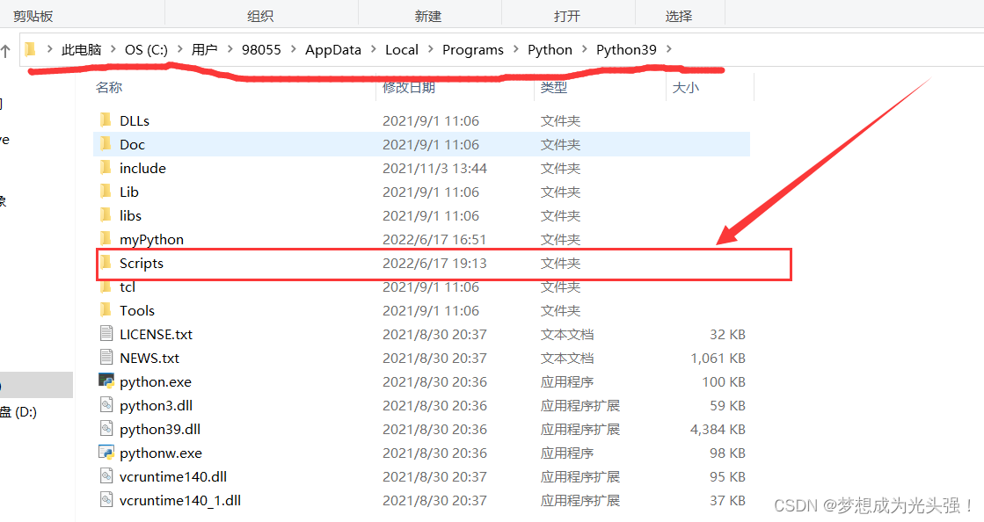Screen dimensions: 984x522
Task: Expand the chevron after AppData breadcrumb
Action: click(x=374, y=49)
